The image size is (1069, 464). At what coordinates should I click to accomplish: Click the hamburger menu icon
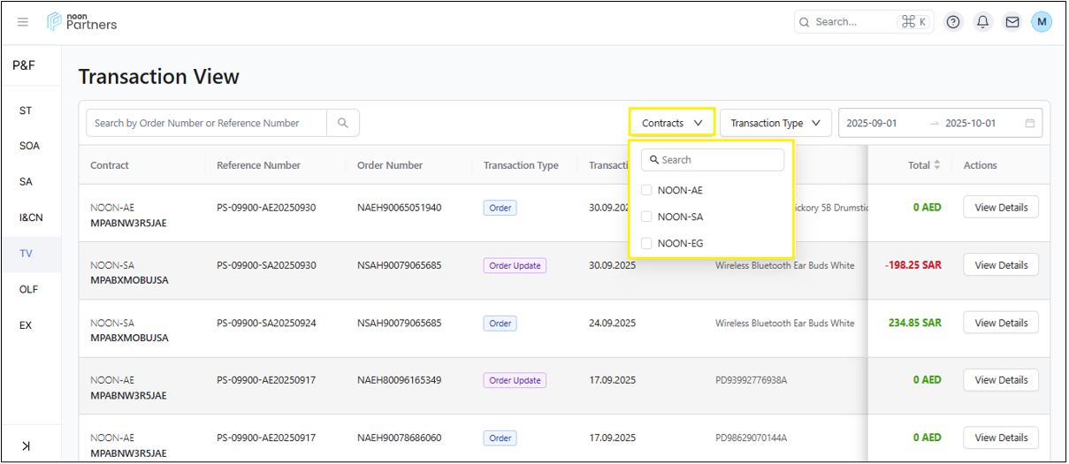23,22
